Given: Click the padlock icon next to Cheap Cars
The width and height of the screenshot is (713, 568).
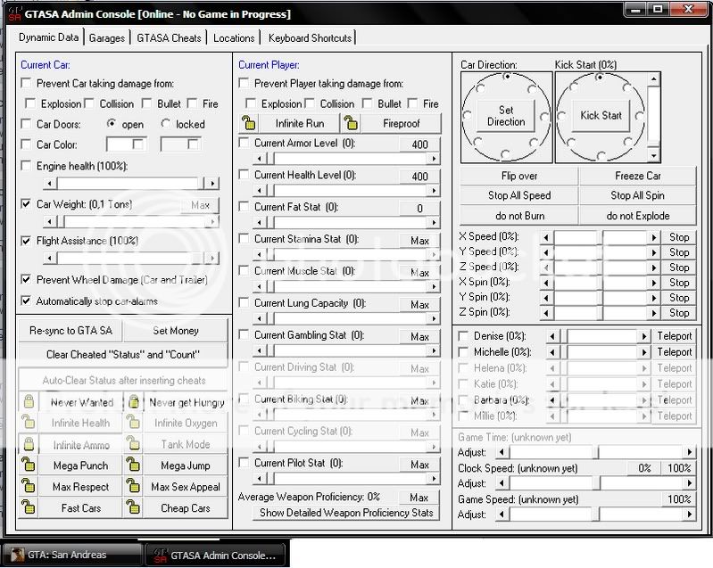Looking at the screenshot, I should pyautogui.click(x=133, y=508).
